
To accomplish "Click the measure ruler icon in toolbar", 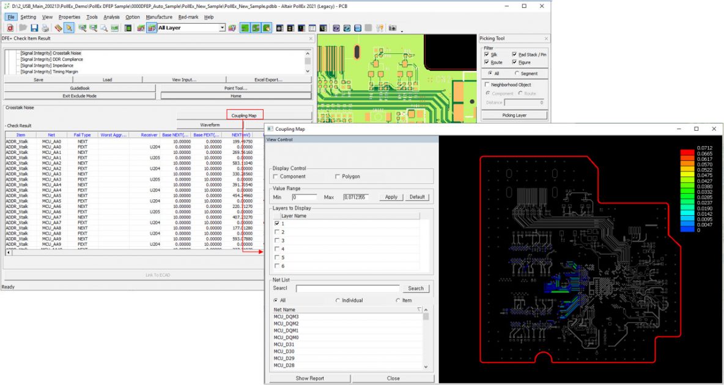I will click(x=57, y=28).
